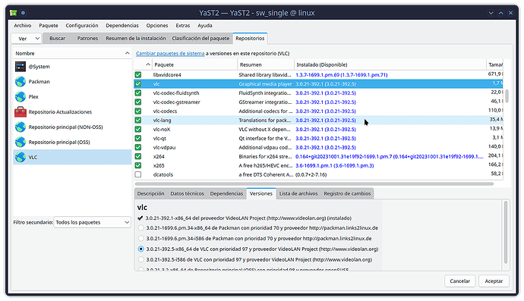Switch to the Patrones tab

87,39
